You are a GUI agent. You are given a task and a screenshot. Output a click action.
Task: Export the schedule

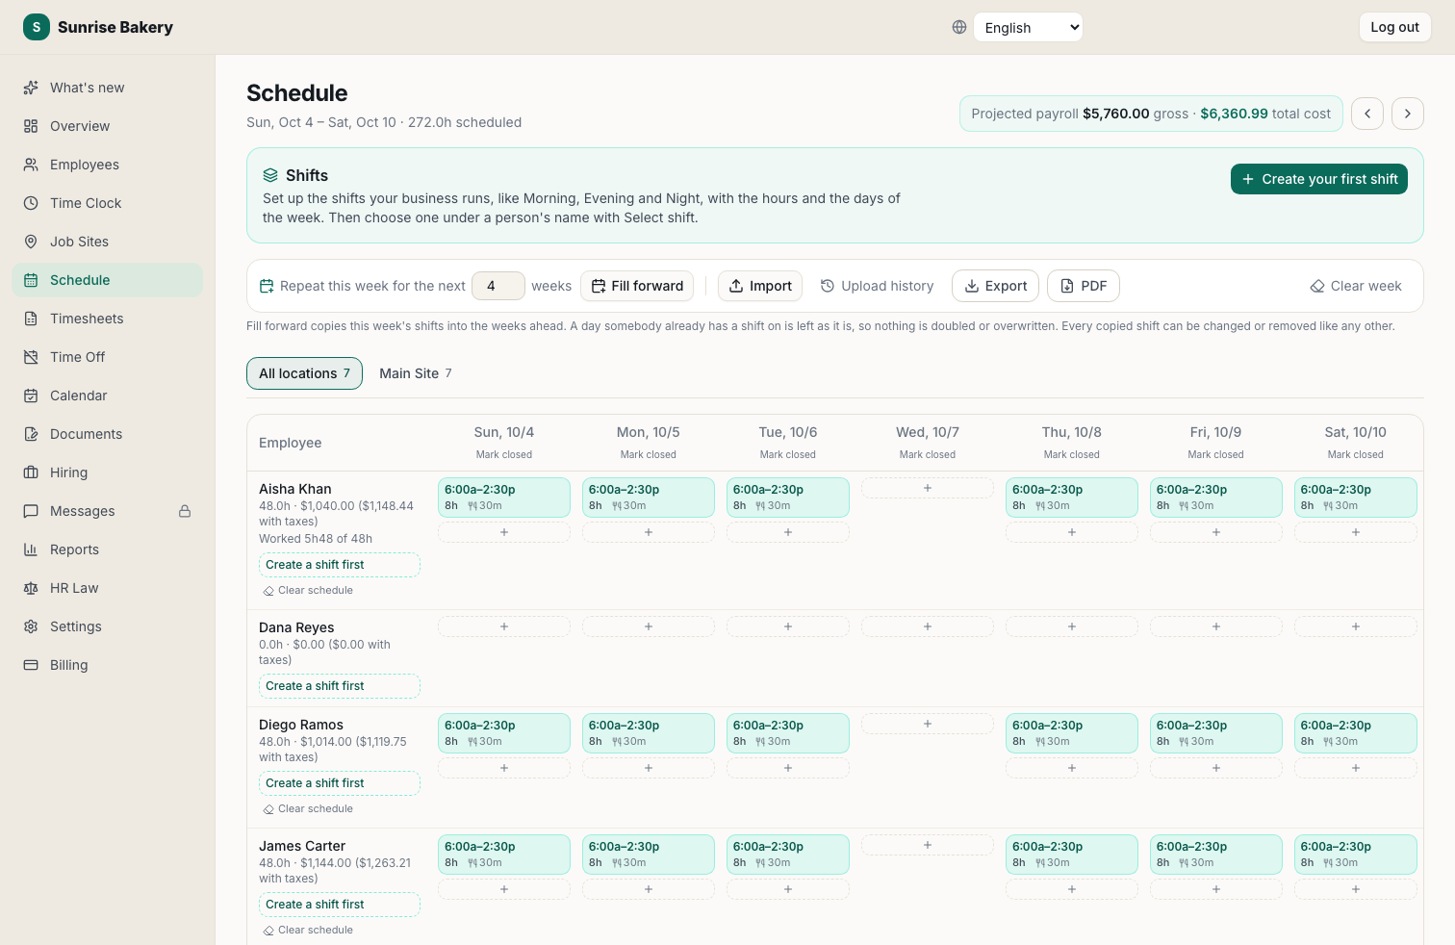(x=995, y=286)
